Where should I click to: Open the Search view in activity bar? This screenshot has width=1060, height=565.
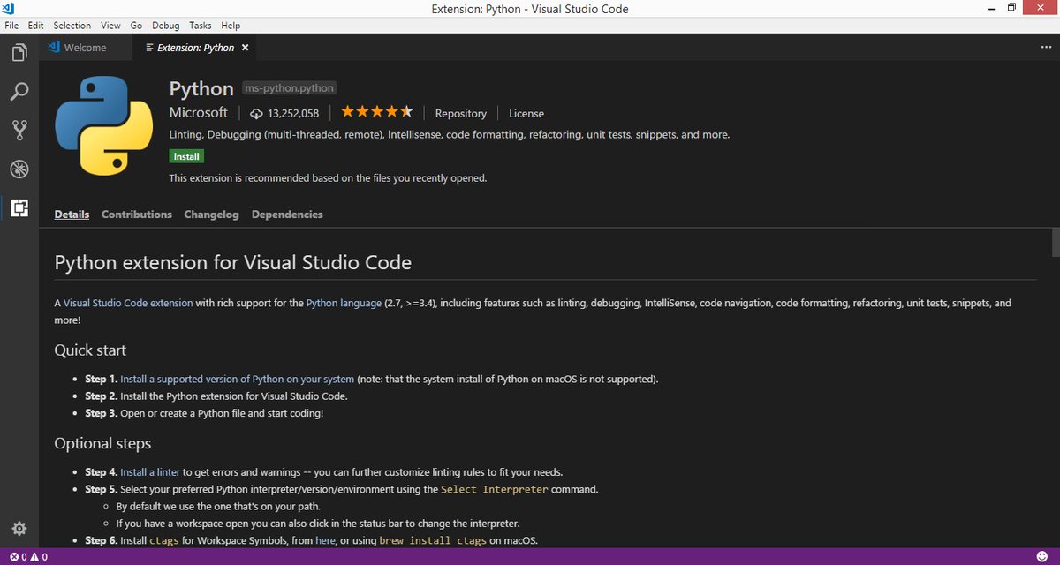(x=19, y=92)
